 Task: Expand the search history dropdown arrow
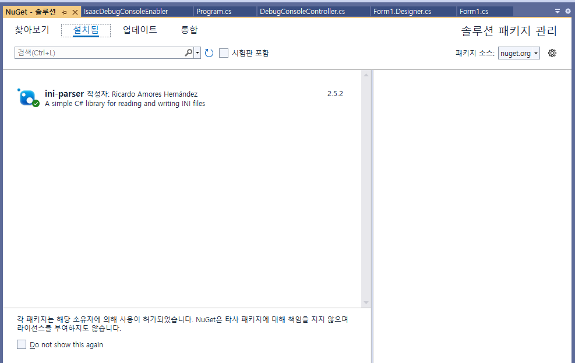click(x=197, y=53)
